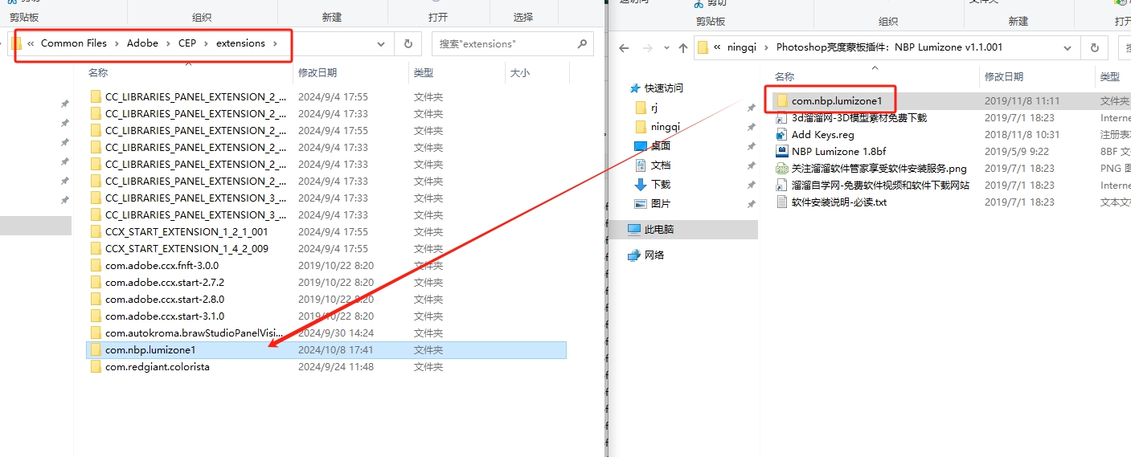
Task: Click Adobe breadcrumb segment
Action: coord(143,43)
